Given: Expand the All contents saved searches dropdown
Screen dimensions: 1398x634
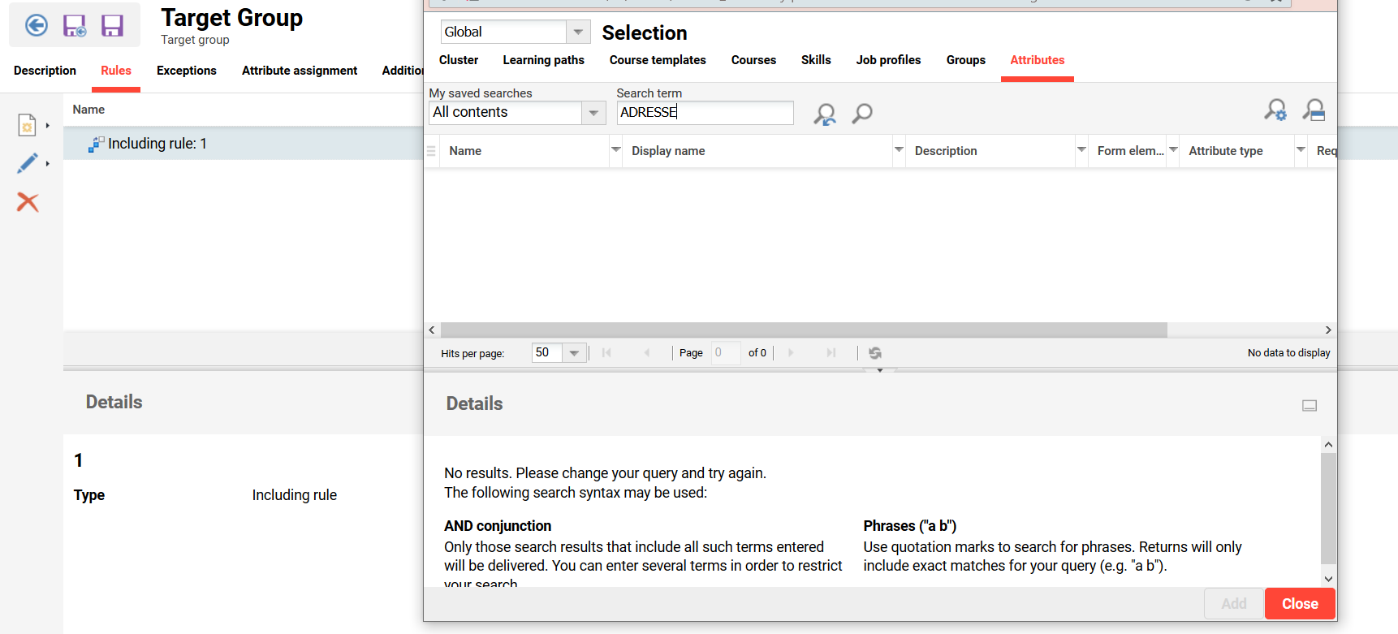Looking at the screenshot, I should [593, 113].
